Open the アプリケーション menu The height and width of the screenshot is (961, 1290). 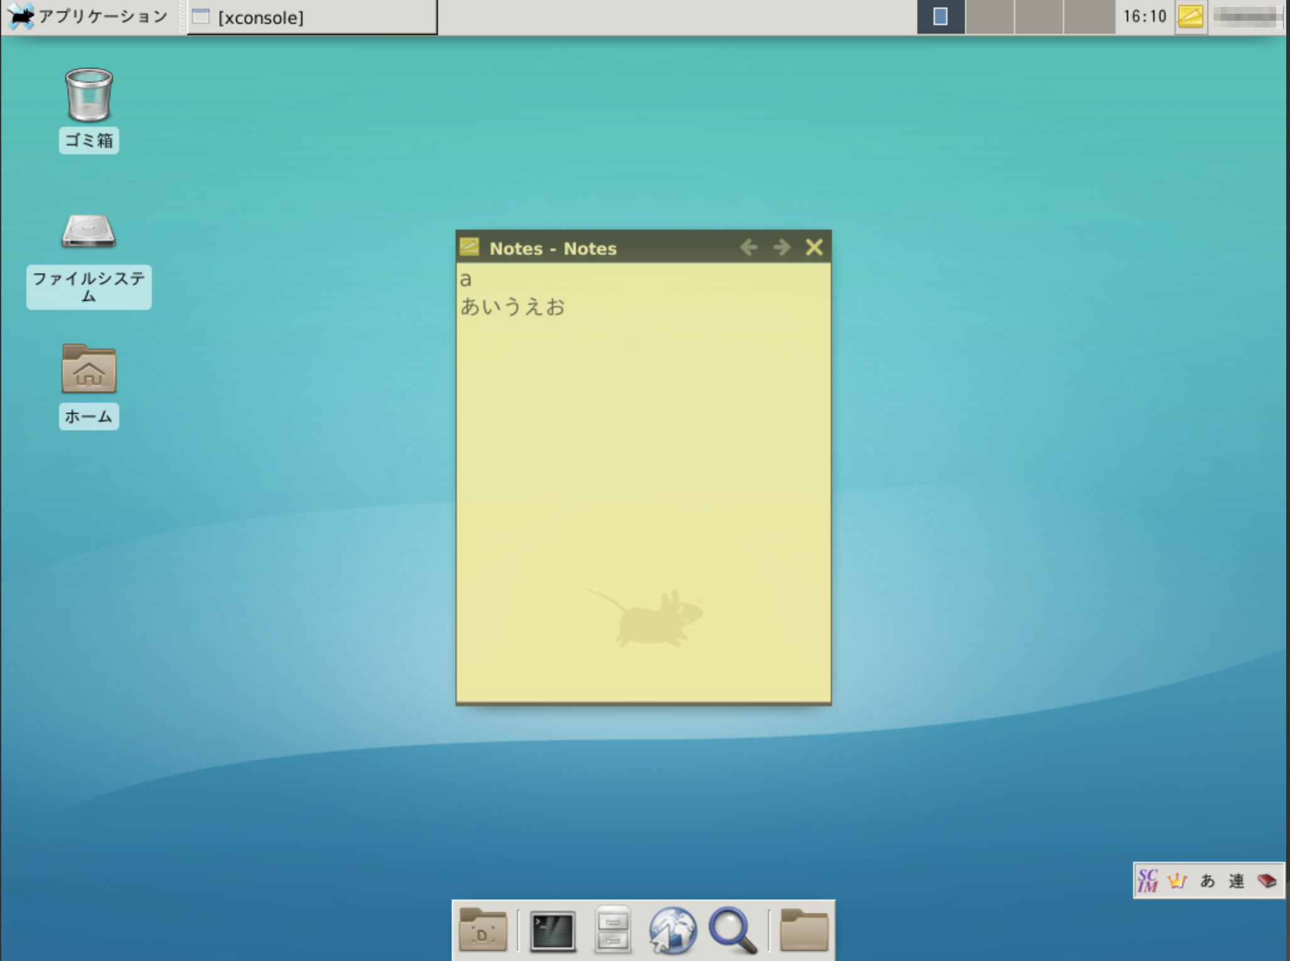(x=88, y=16)
